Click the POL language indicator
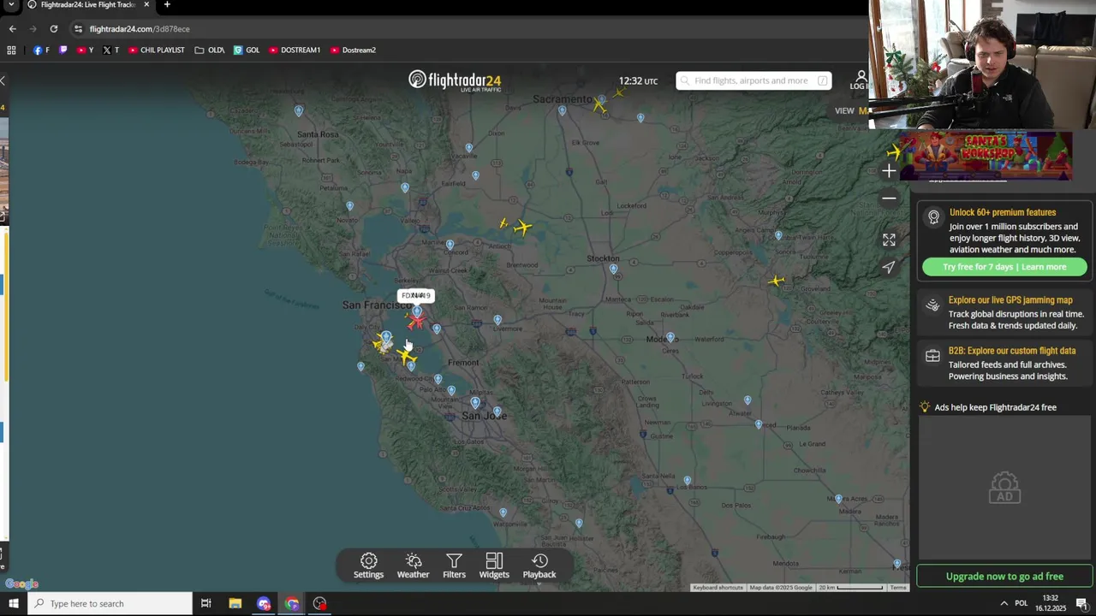This screenshot has height=616, width=1096. (x=1021, y=603)
